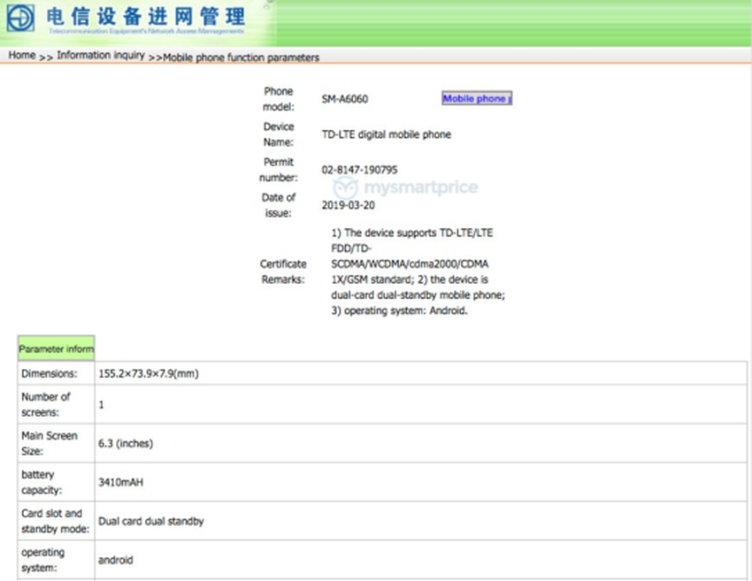Select the Parameter inform tab
Image resolution: width=752 pixels, height=581 pixels.
[x=56, y=348]
